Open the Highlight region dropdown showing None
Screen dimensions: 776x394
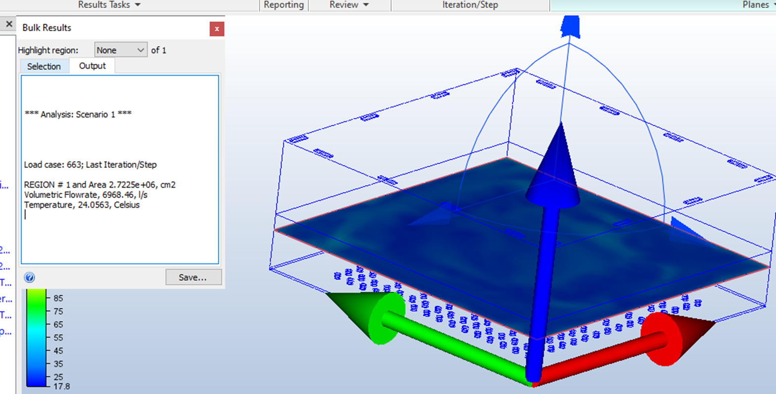coord(120,49)
